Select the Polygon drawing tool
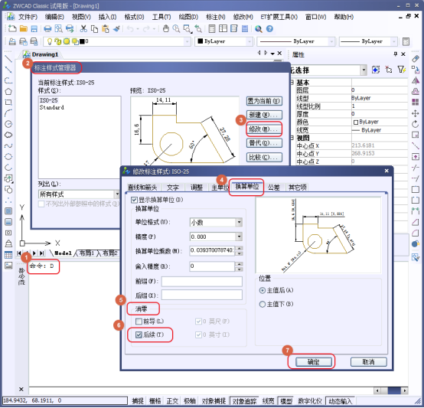The width and height of the screenshot is (424, 408). 8,91
